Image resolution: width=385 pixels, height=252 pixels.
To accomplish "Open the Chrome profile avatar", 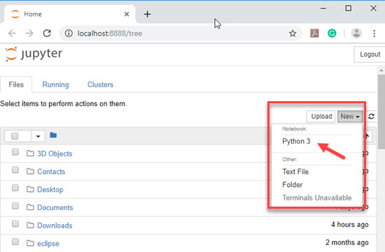I will click(356, 34).
